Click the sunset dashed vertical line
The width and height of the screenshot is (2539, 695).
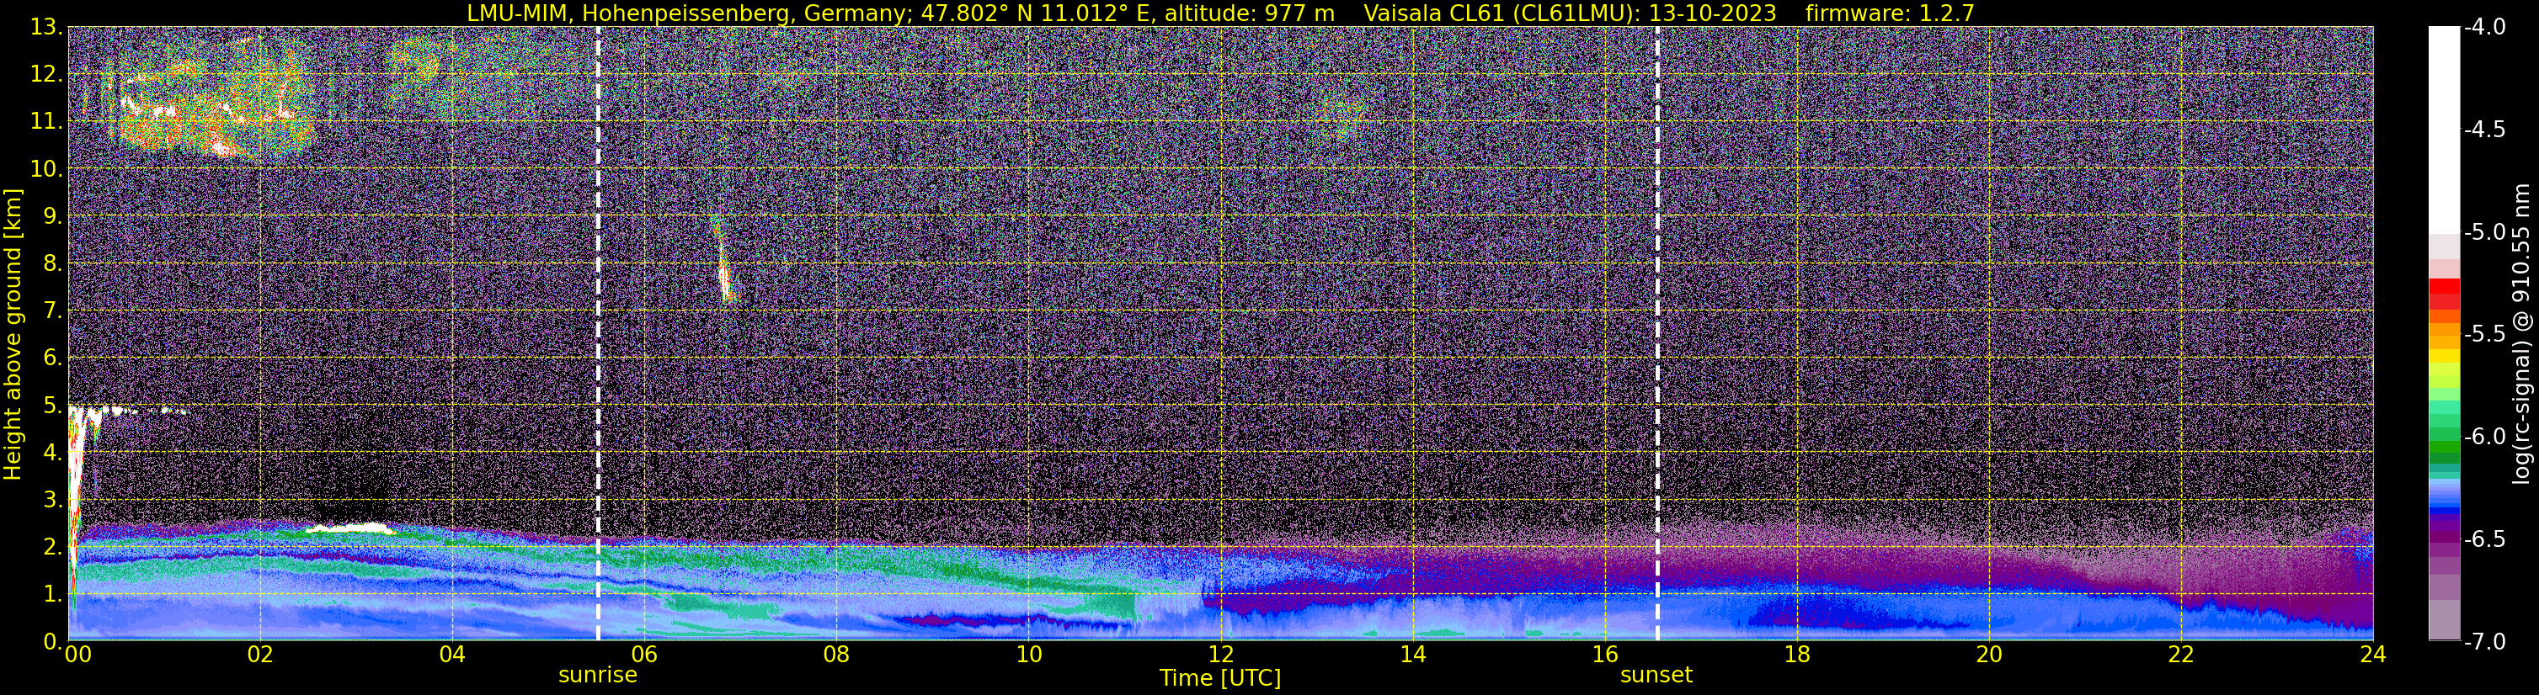click(x=1656, y=334)
